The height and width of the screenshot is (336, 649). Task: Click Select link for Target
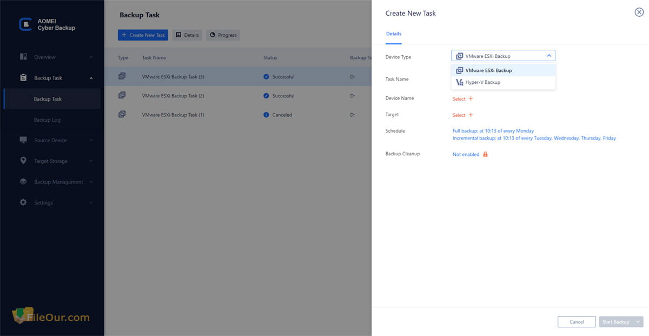(459, 115)
